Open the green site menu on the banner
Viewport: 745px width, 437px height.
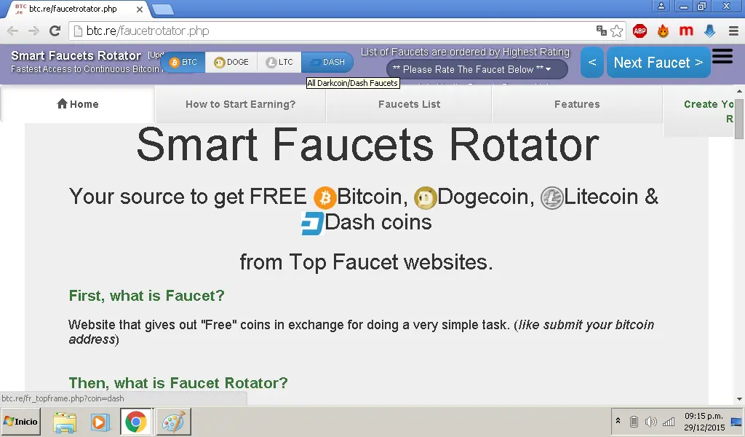click(x=722, y=57)
